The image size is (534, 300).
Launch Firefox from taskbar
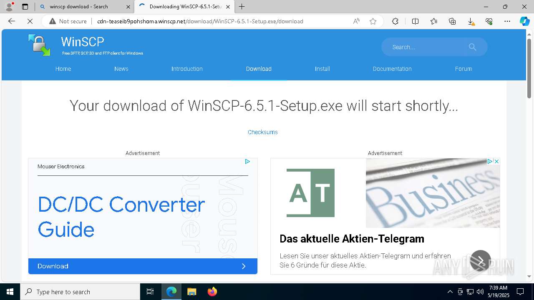(212, 292)
